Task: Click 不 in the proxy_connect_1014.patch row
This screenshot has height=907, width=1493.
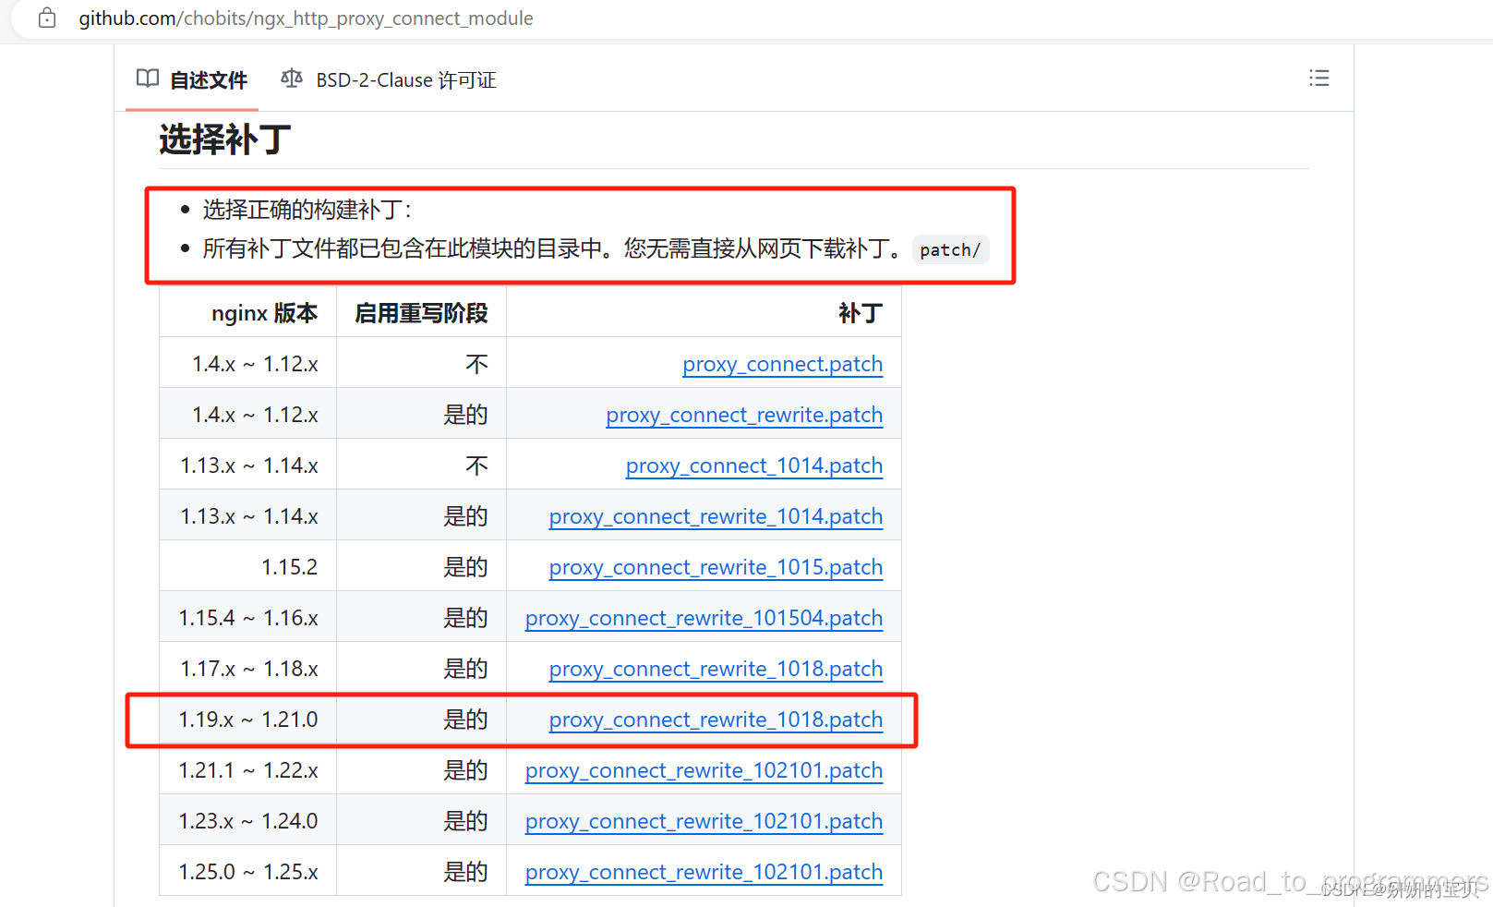Action: (x=476, y=466)
